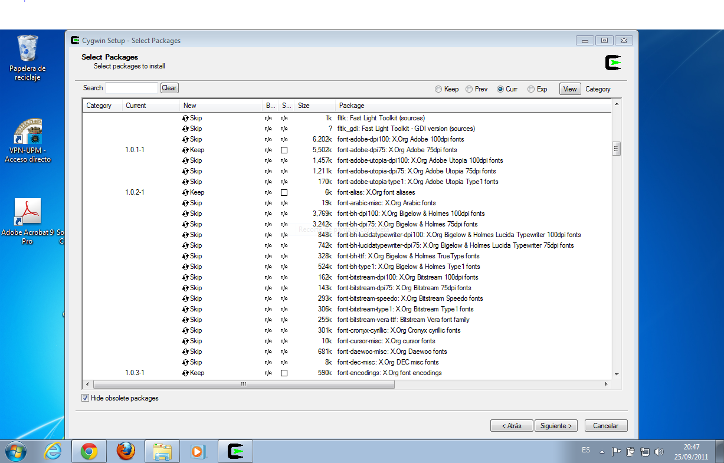Click the Size column header
This screenshot has height=463, width=724.
point(315,106)
